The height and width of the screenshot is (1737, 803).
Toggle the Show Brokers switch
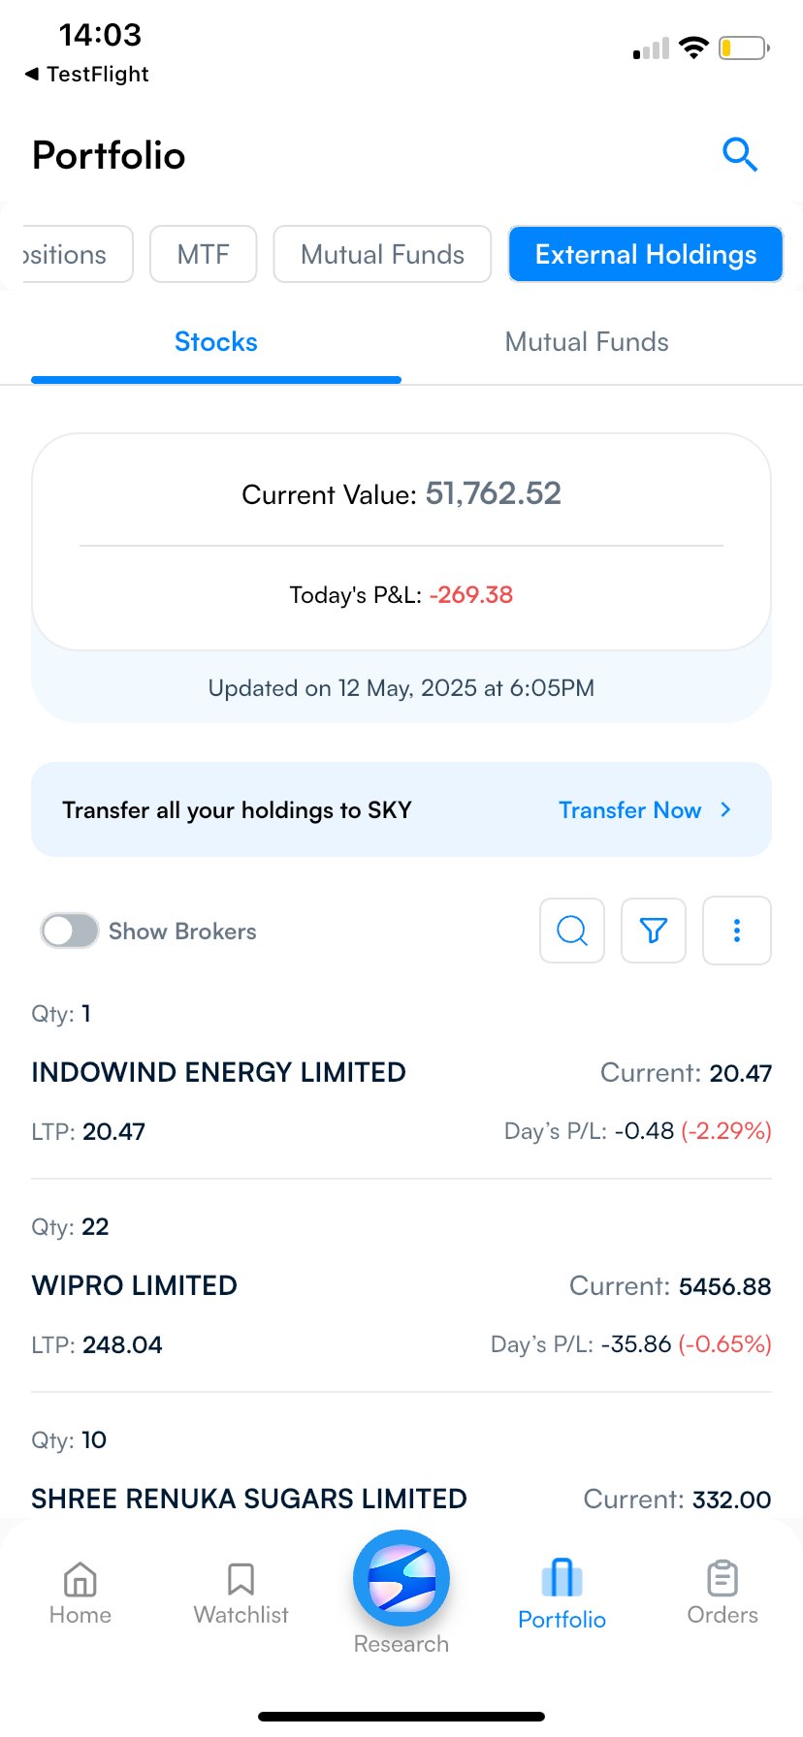click(x=70, y=932)
